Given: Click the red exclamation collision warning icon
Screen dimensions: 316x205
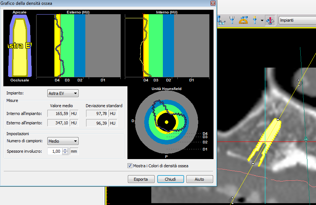Looking at the screenshot, I should coord(269,20).
